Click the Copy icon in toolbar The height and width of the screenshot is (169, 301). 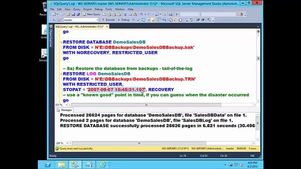[x=130, y=15]
